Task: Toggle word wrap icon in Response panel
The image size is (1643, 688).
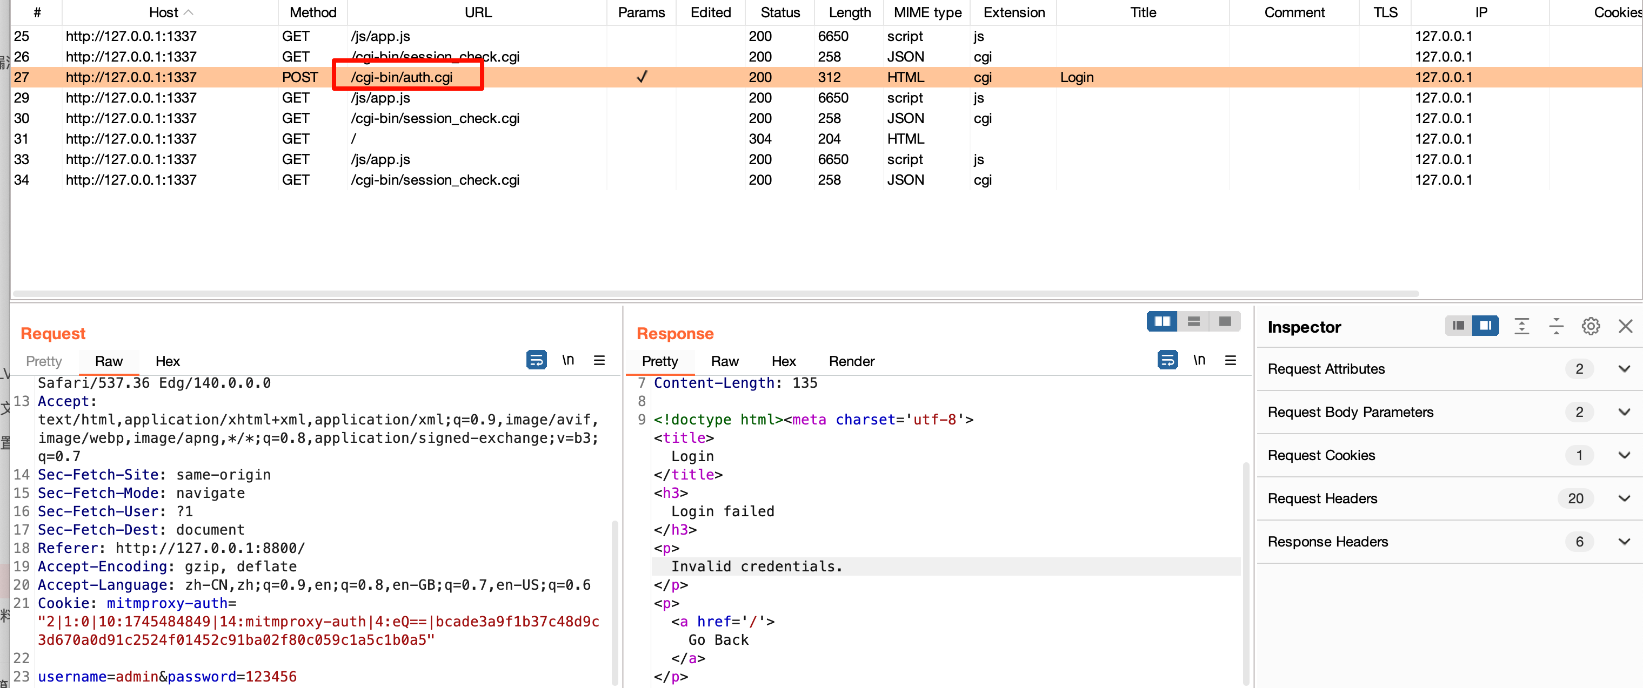Action: (1167, 360)
